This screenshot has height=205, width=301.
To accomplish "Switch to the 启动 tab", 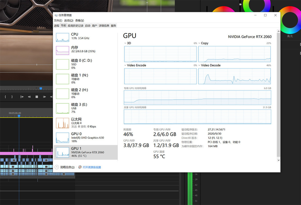I will pos(88,26).
